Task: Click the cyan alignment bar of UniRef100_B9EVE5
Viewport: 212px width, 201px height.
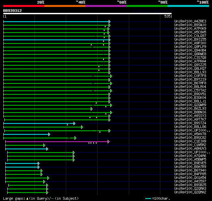Action: [22, 164]
